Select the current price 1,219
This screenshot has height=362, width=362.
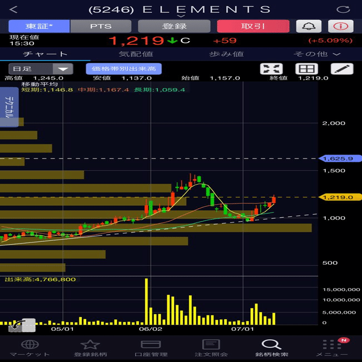pyautogui.click(x=136, y=41)
